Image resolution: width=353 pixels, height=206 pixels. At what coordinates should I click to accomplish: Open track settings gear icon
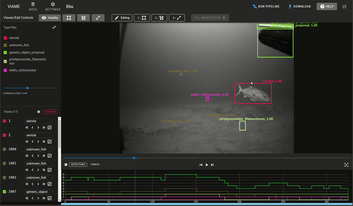click(38, 112)
